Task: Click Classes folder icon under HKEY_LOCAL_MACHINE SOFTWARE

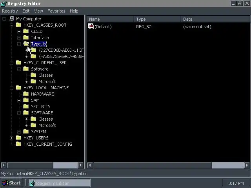Action: coord(33,119)
